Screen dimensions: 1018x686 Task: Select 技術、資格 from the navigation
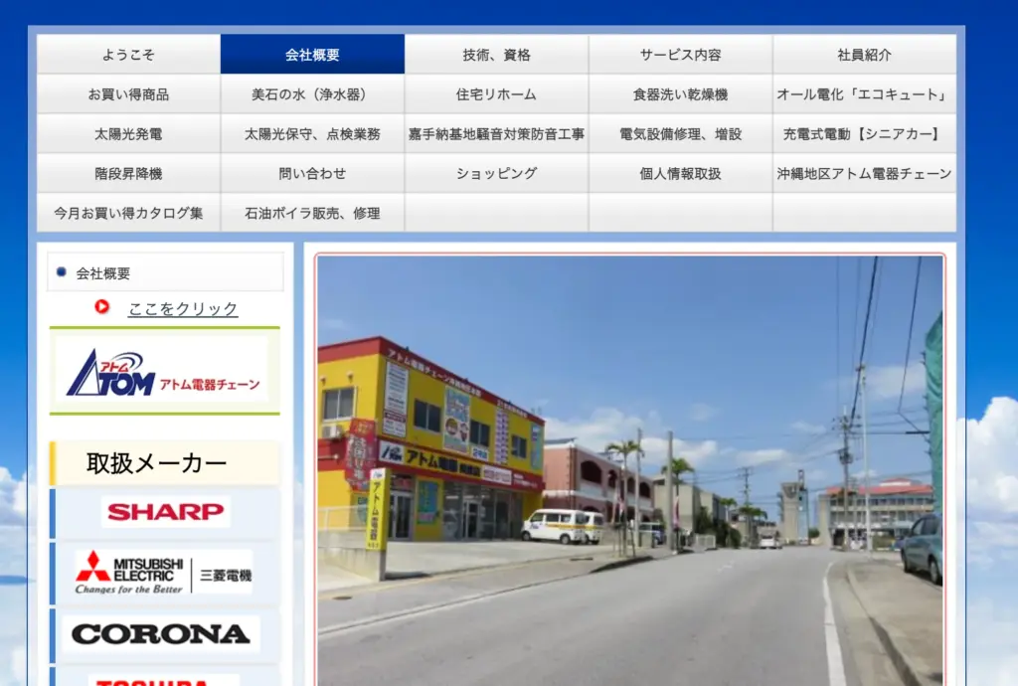pos(497,55)
